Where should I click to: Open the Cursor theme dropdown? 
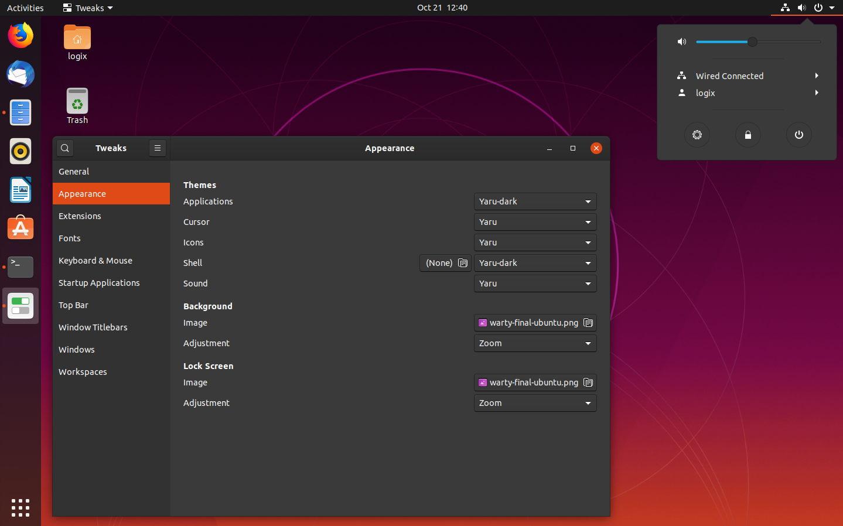[x=535, y=222]
